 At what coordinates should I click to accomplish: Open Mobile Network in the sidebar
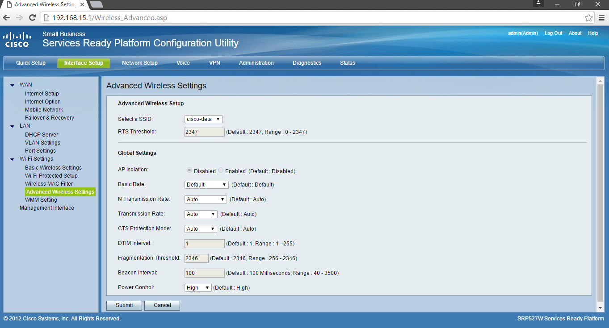pyautogui.click(x=44, y=110)
